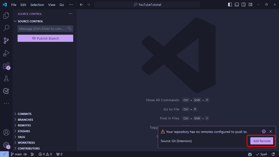Toggle the primary side bar visibility
Screen dimensions: 279x157
coord(230,5)
